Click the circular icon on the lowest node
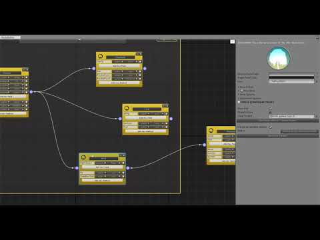Image resolution: width=320 pixels, height=240 pixels. (x=83, y=157)
